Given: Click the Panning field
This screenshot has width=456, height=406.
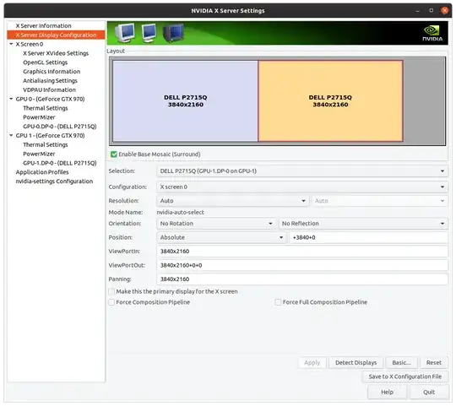Looking at the screenshot, I should tap(302, 279).
